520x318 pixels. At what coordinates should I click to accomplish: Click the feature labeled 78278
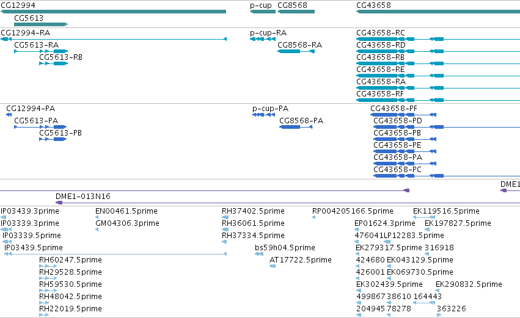click(x=399, y=309)
